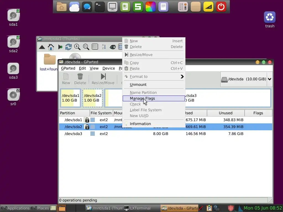Open the Applications menu in taskbar
This screenshot has height=212, width=283.
pyautogui.click(x=15, y=208)
